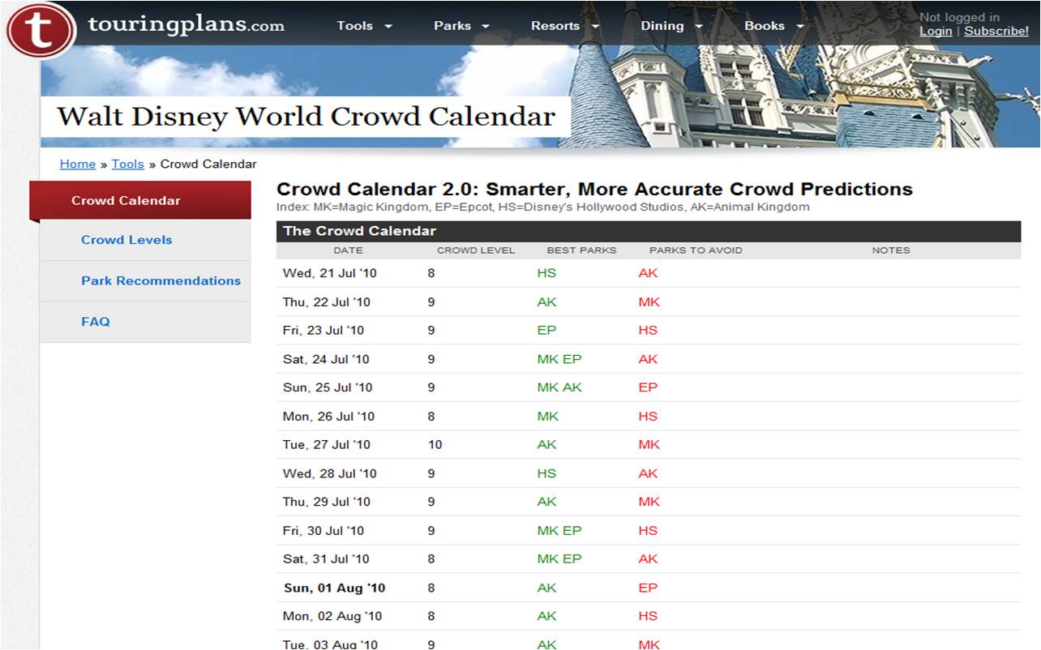Click best park MK for Mon, 26 Jul
This screenshot has width=1041, height=650.
(548, 417)
